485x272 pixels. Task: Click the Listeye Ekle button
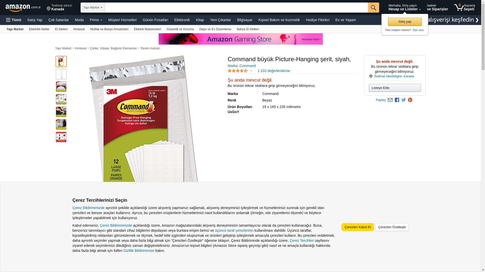coord(395,88)
